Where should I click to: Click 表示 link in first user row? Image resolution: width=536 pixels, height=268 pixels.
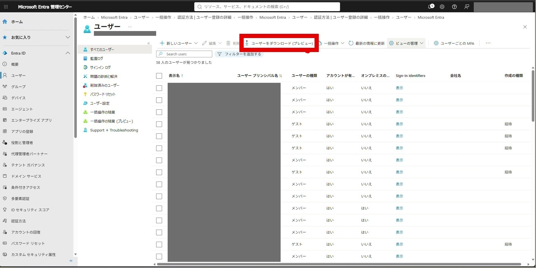[x=399, y=88]
